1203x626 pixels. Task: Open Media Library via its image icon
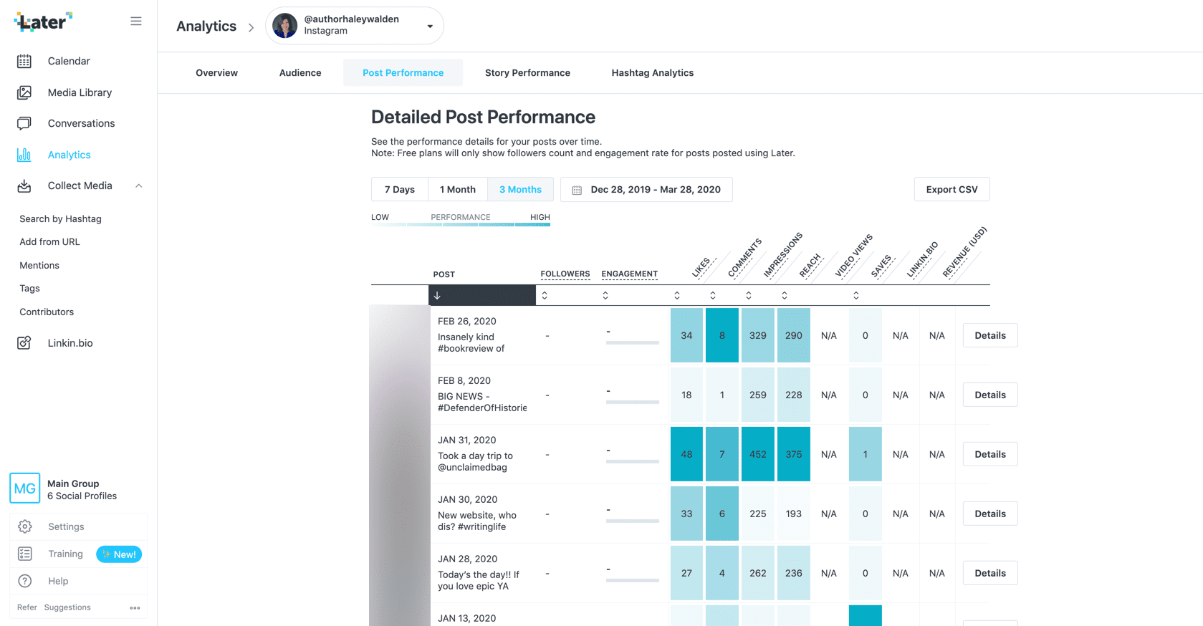[24, 92]
